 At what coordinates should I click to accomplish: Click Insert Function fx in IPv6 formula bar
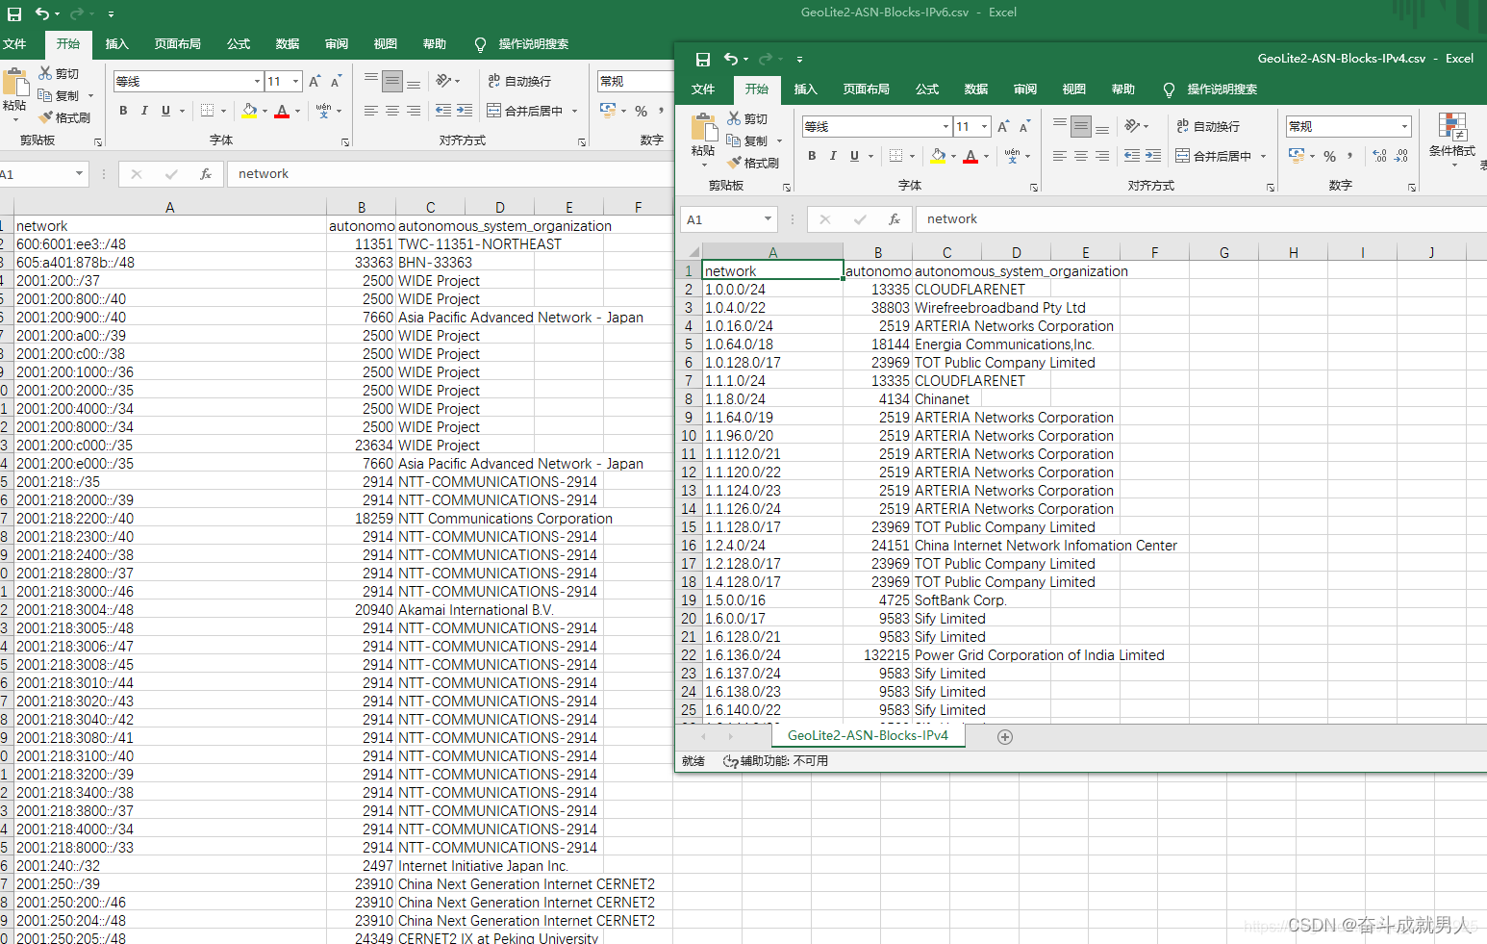coord(206,174)
